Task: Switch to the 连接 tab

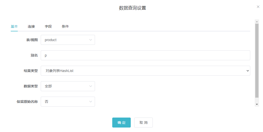Action: [31, 26]
